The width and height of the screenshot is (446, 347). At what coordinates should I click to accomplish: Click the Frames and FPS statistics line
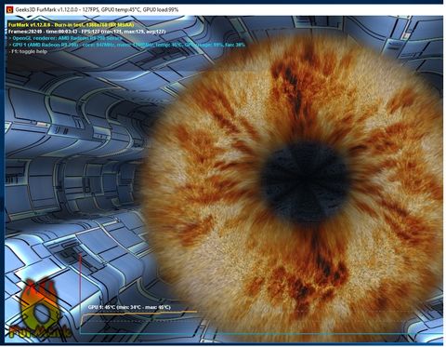tap(87, 32)
